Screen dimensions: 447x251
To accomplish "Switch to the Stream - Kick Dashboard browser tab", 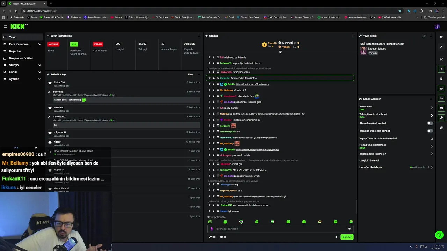I will click(26, 3).
